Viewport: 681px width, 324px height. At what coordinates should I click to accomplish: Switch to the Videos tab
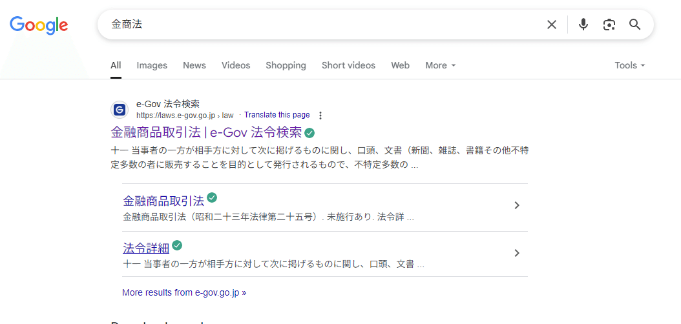236,65
